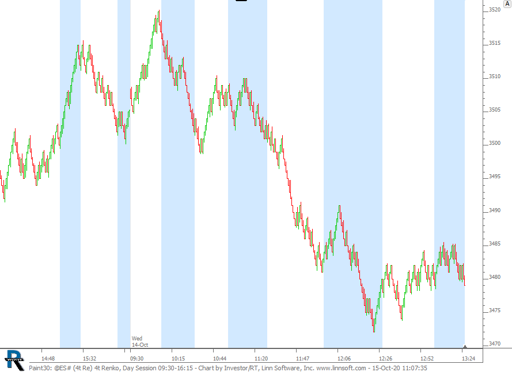Click the 13:24 time axis label

coord(469,359)
